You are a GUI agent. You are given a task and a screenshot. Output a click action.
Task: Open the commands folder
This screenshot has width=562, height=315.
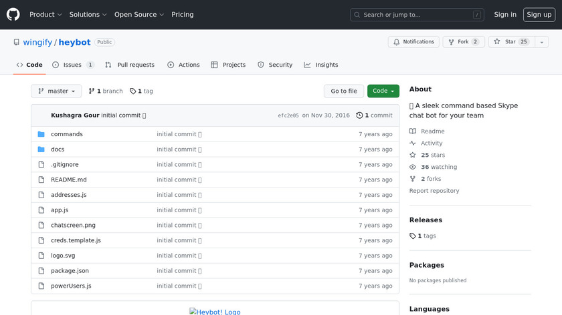point(67,134)
